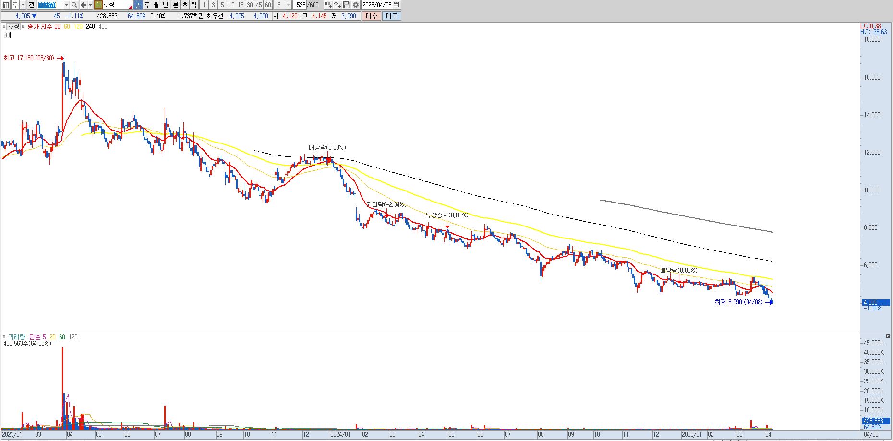The height and width of the screenshot is (441, 893).
Task: Open chart settings gear icon
Action: 355,5
